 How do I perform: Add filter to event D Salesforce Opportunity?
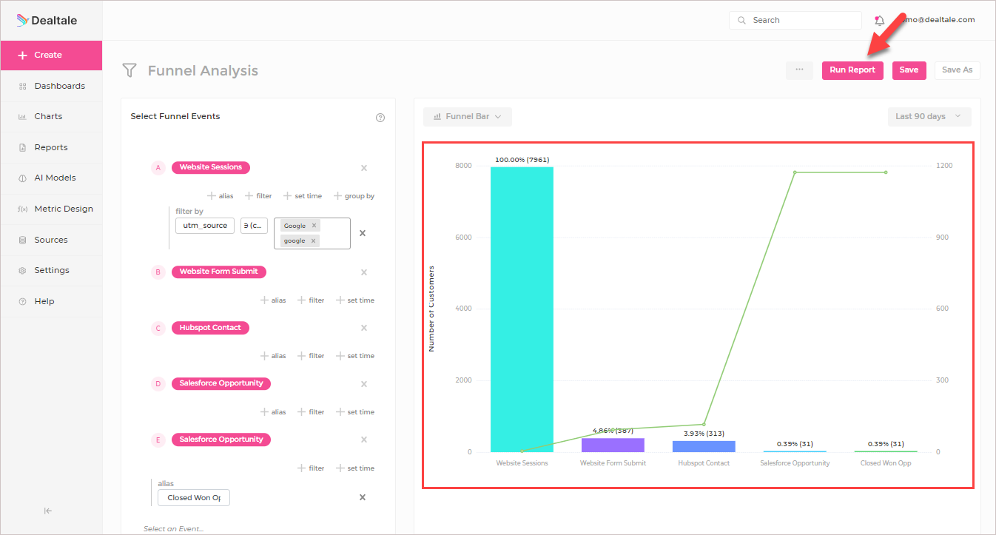[311, 412]
